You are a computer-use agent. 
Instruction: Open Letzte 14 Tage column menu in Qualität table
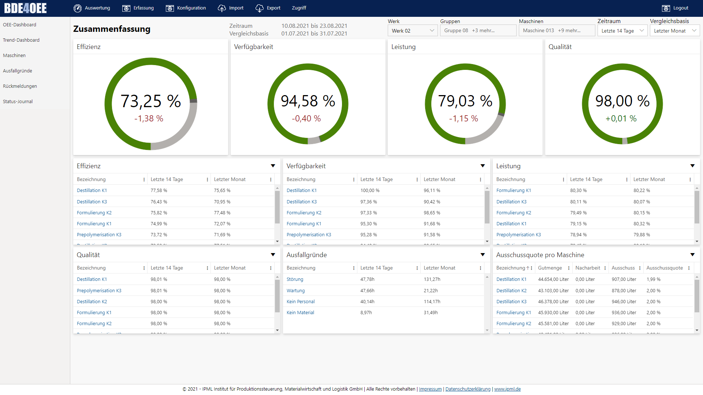pos(207,268)
